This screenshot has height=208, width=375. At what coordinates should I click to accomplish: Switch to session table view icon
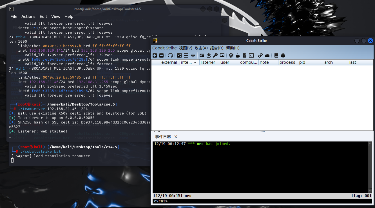coord(186,56)
